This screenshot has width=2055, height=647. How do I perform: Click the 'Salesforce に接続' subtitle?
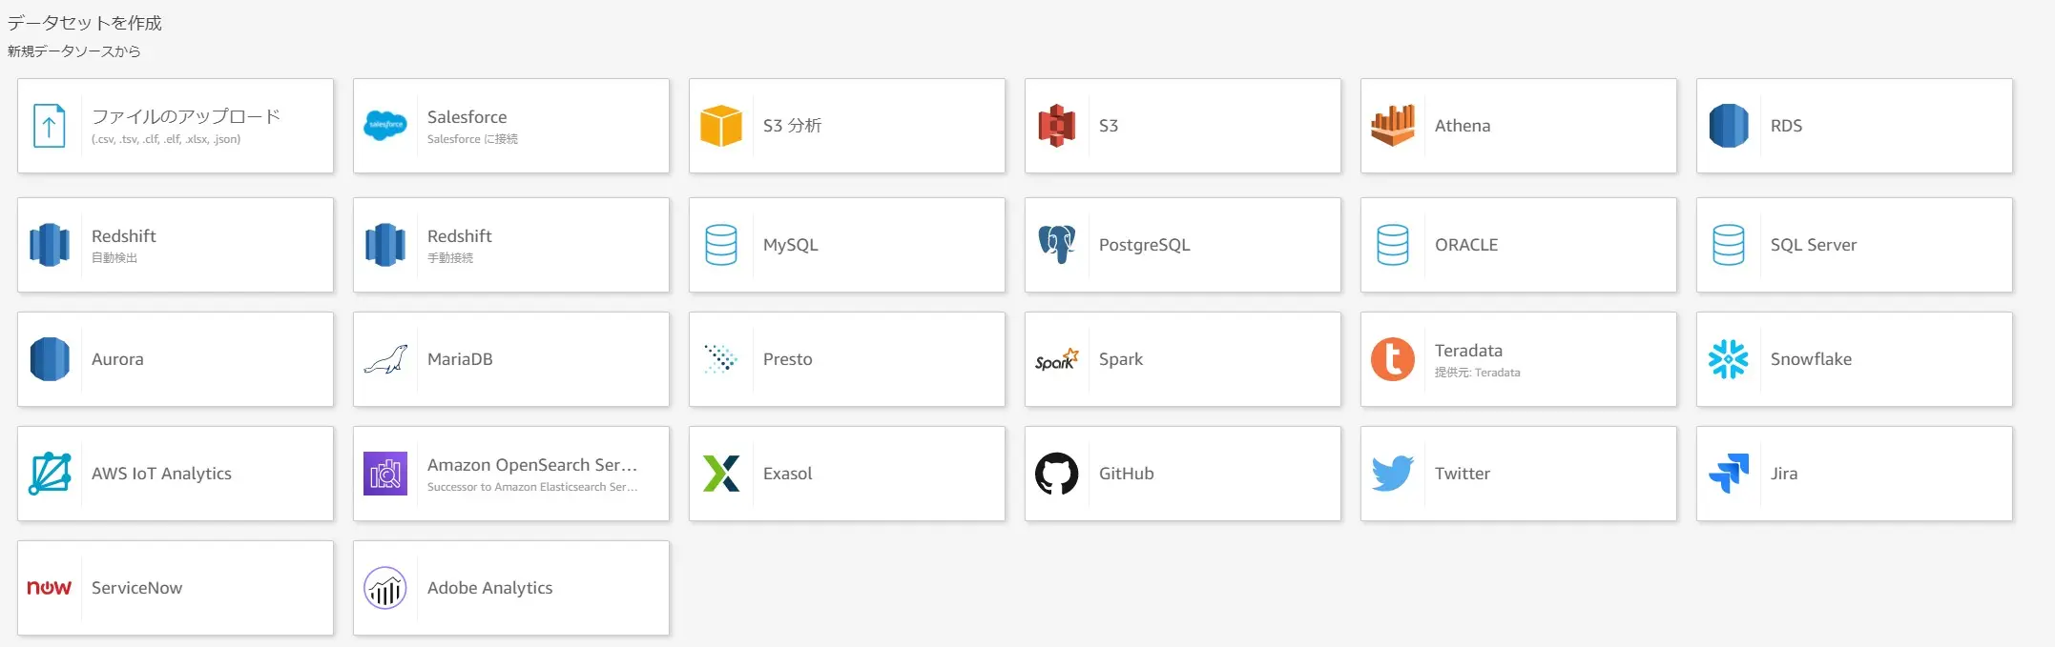click(472, 139)
